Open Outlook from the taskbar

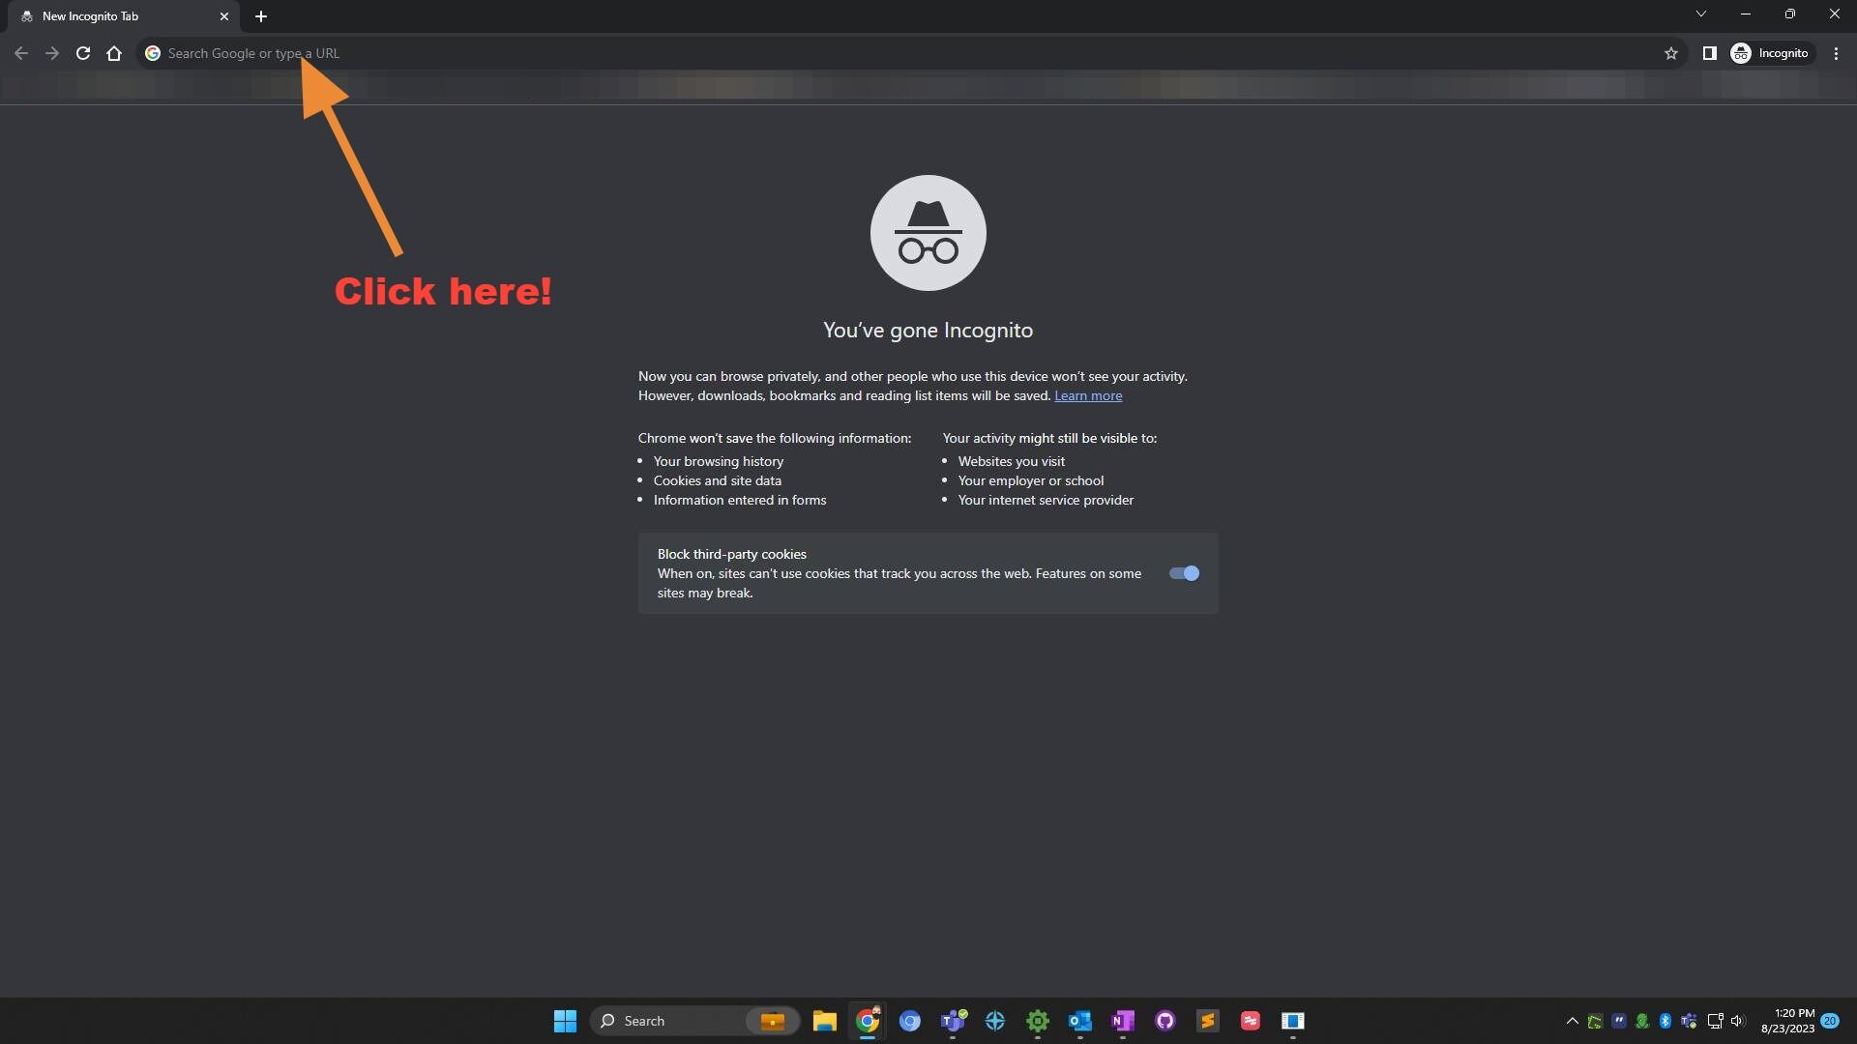click(1080, 1021)
